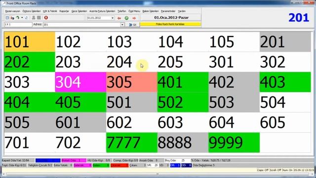Screen dimensions: 316x178
Task: Click the refresh toolbar icon
Action: [26, 18]
